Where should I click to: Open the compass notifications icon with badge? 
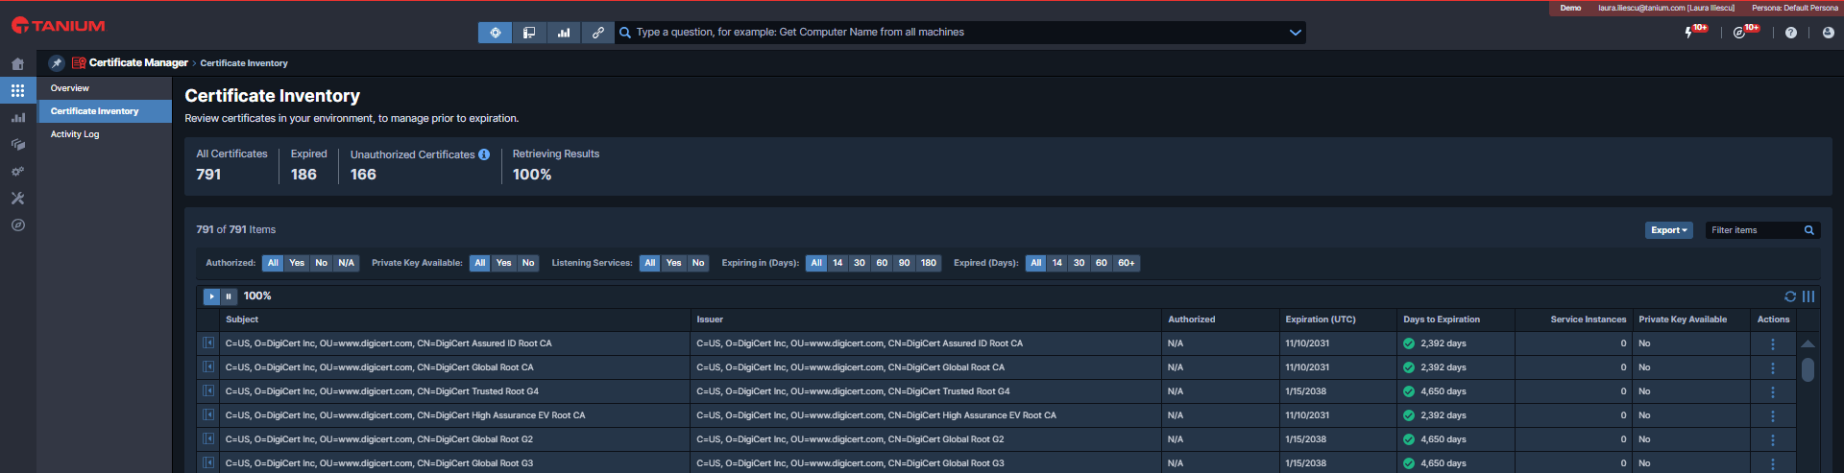pos(1739,33)
